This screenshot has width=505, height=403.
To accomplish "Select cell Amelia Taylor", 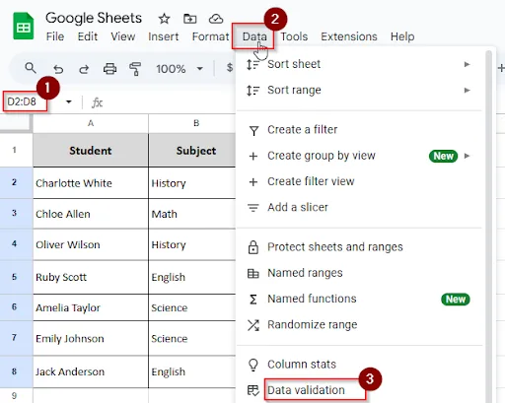I will tap(91, 307).
